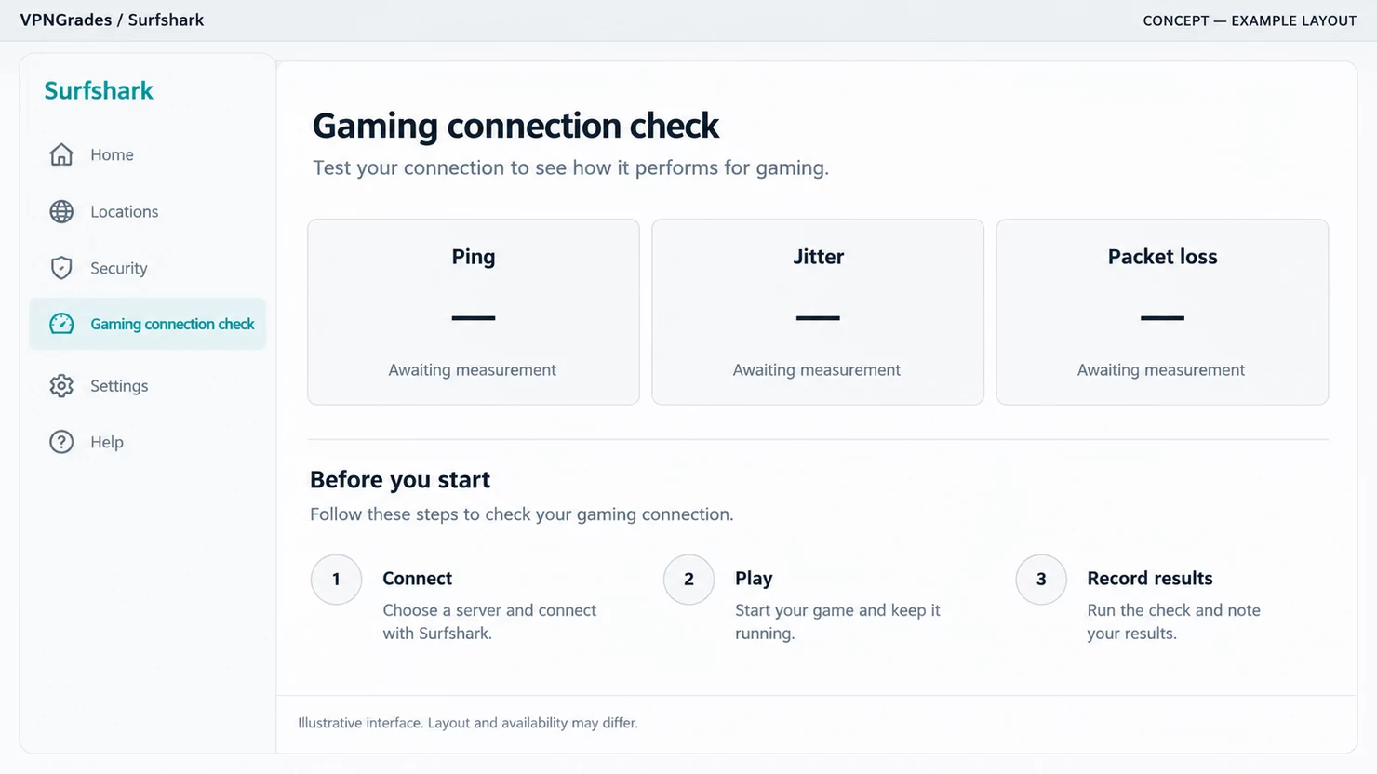Viewport: 1377px width, 774px height.
Task: Click the Settings gear icon
Action: (x=61, y=385)
